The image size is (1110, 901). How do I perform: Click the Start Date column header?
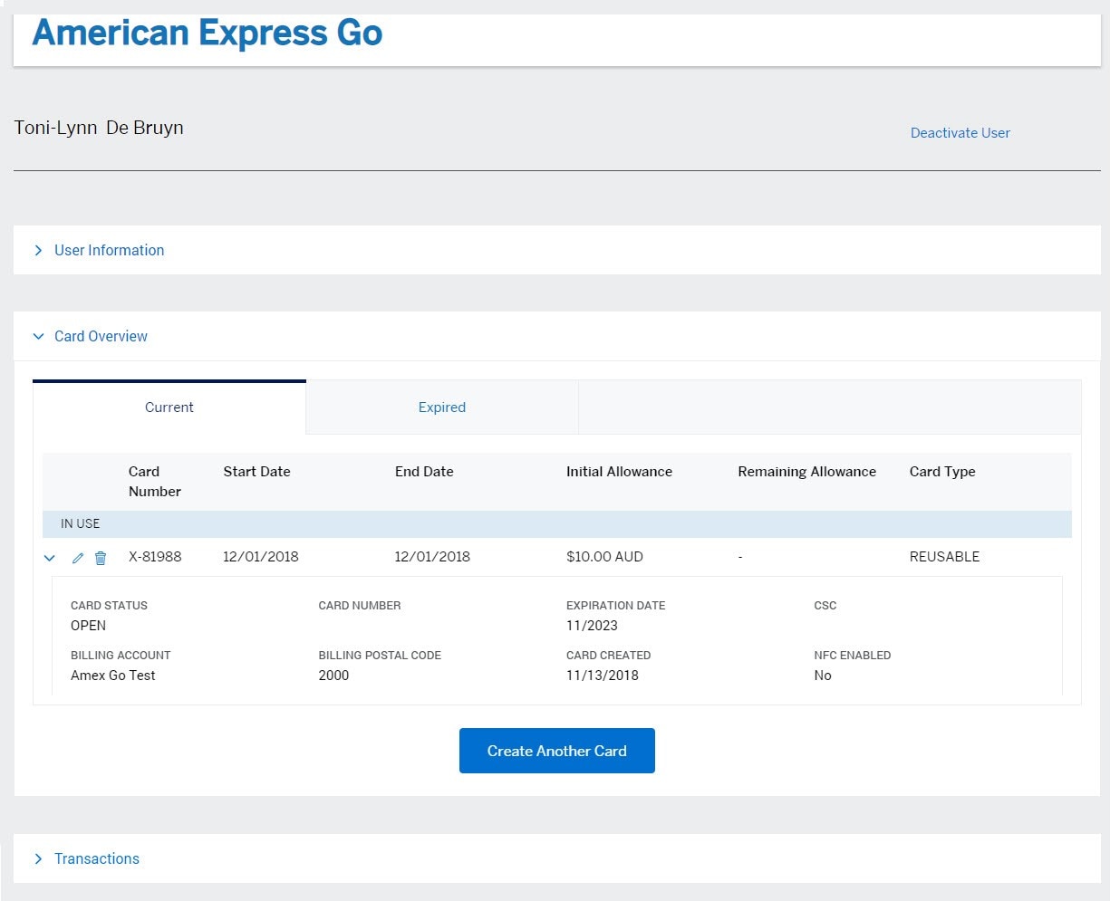[256, 472]
